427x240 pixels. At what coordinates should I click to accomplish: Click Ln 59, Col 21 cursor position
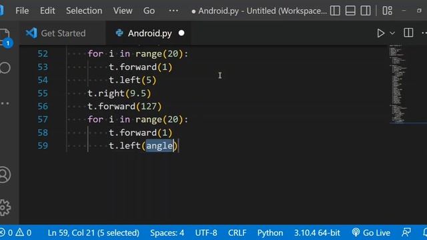pyautogui.click(x=93, y=233)
